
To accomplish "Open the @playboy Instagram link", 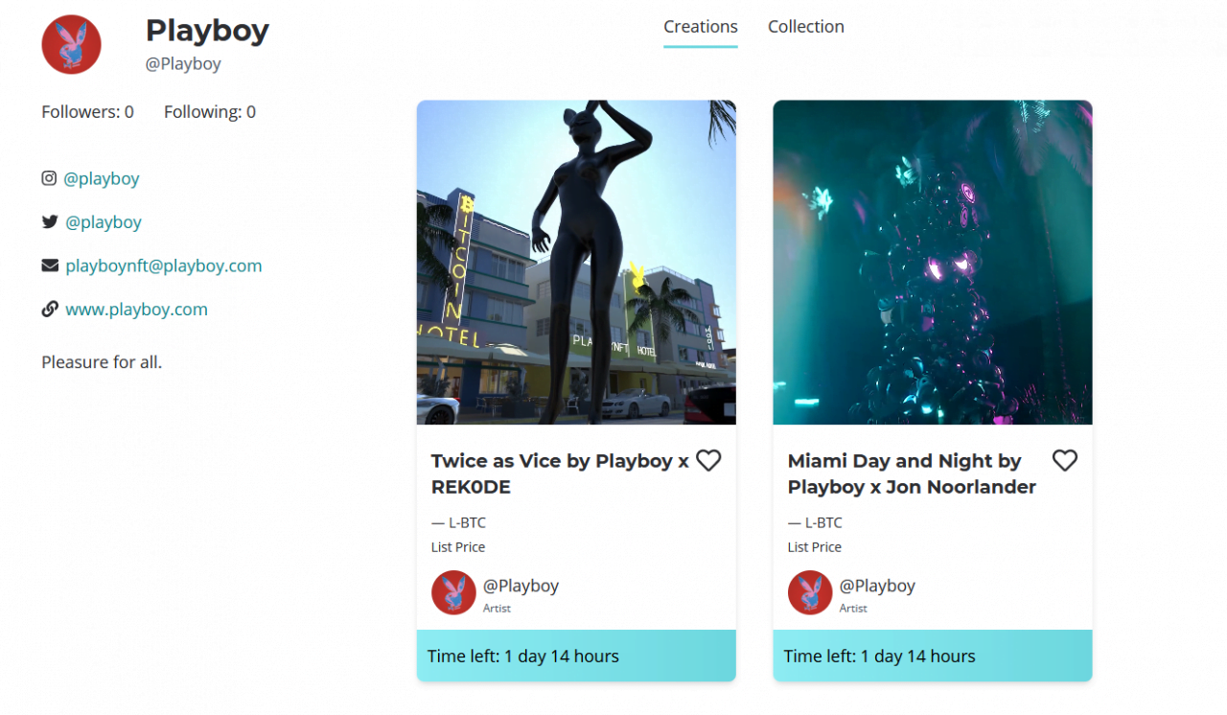I will [x=102, y=178].
